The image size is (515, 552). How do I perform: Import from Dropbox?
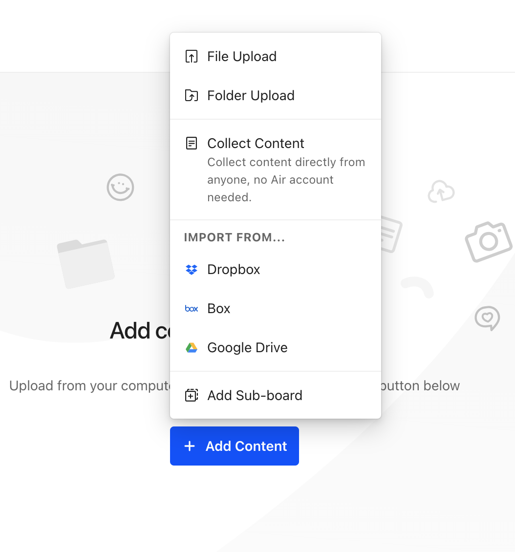pyautogui.click(x=234, y=270)
